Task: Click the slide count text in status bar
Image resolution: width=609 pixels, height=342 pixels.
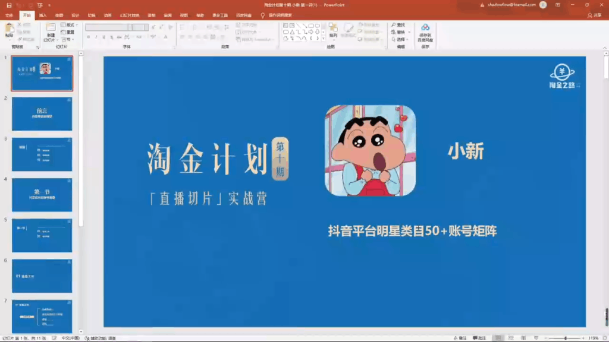Action: point(24,338)
